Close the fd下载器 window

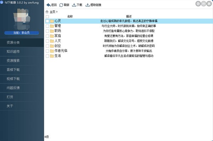tap(209, 4)
